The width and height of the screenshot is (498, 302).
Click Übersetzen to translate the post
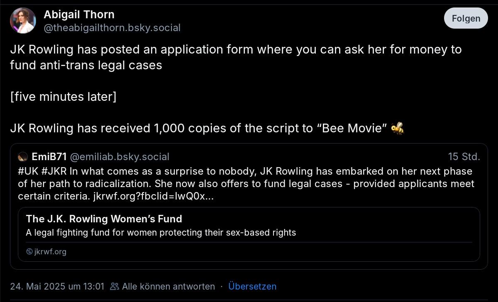(x=252, y=286)
